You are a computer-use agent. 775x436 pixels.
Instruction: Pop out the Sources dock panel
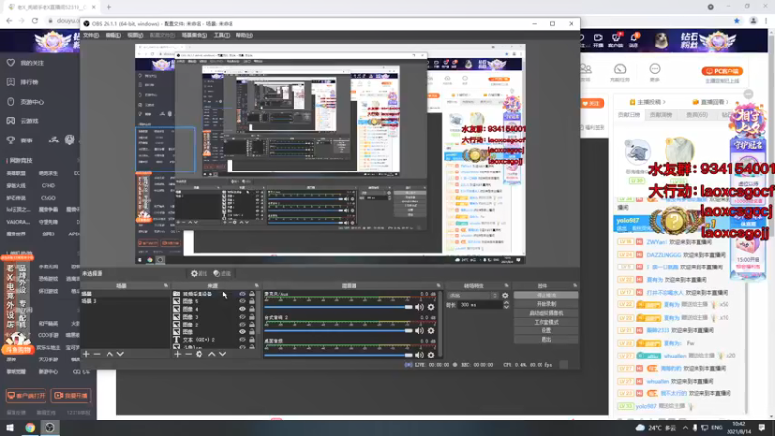click(256, 286)
